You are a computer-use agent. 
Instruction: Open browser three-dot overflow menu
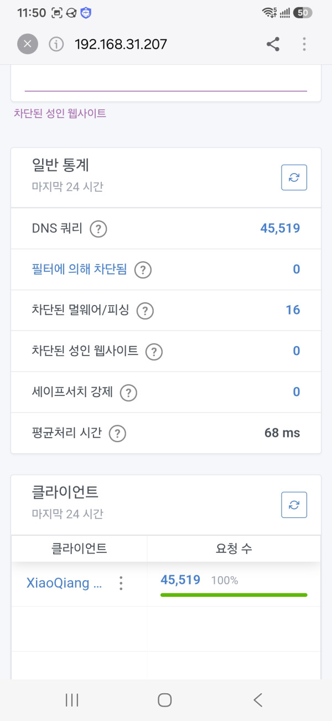[x=304, y=44]
